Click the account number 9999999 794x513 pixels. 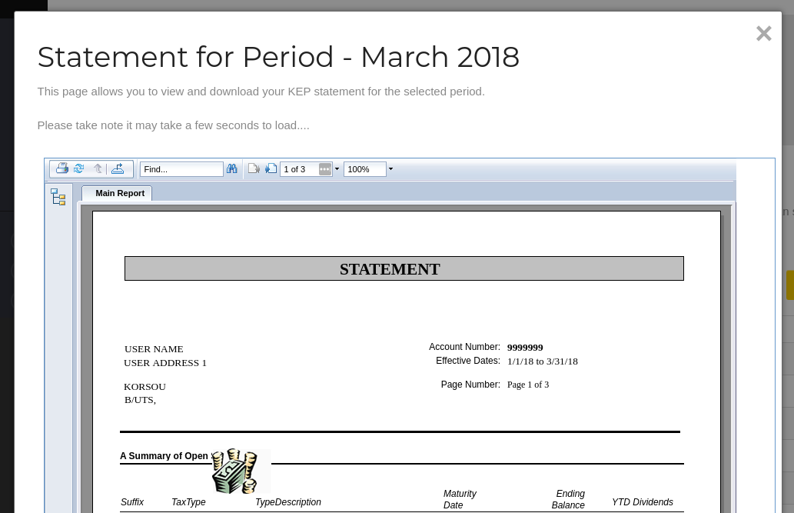tap(525, 348)
